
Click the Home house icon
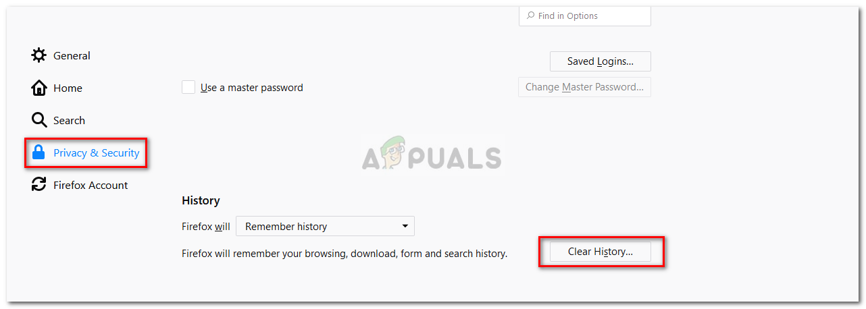click(39, 88)
